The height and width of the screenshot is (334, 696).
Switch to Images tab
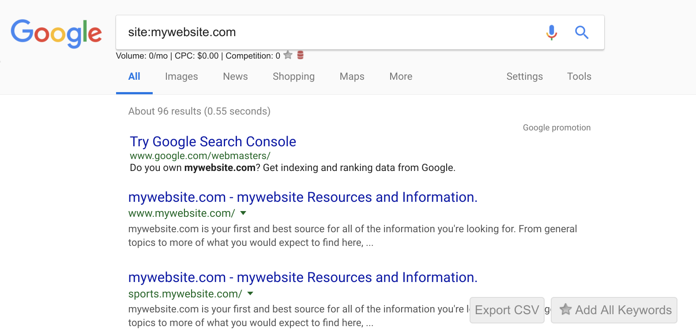tap(181, 76)
